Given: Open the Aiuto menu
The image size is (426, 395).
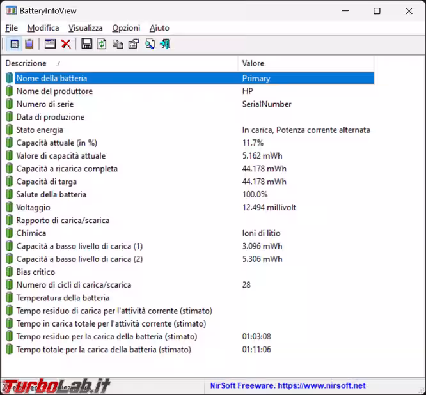Looking at the screenshot, I should tap(159, 28).
